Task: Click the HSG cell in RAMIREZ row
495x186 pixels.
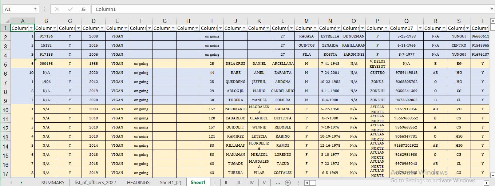Action: (x=459, y=136)
